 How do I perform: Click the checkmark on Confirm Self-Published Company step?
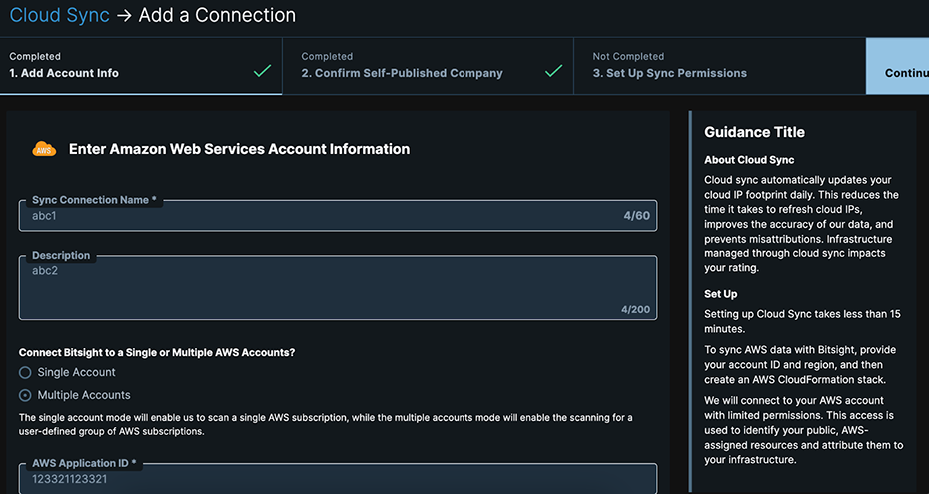(553, 71)
